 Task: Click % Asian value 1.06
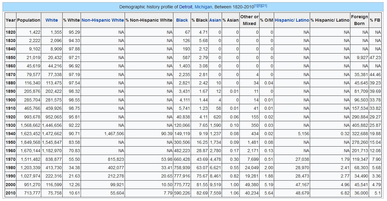click(234, 193)
